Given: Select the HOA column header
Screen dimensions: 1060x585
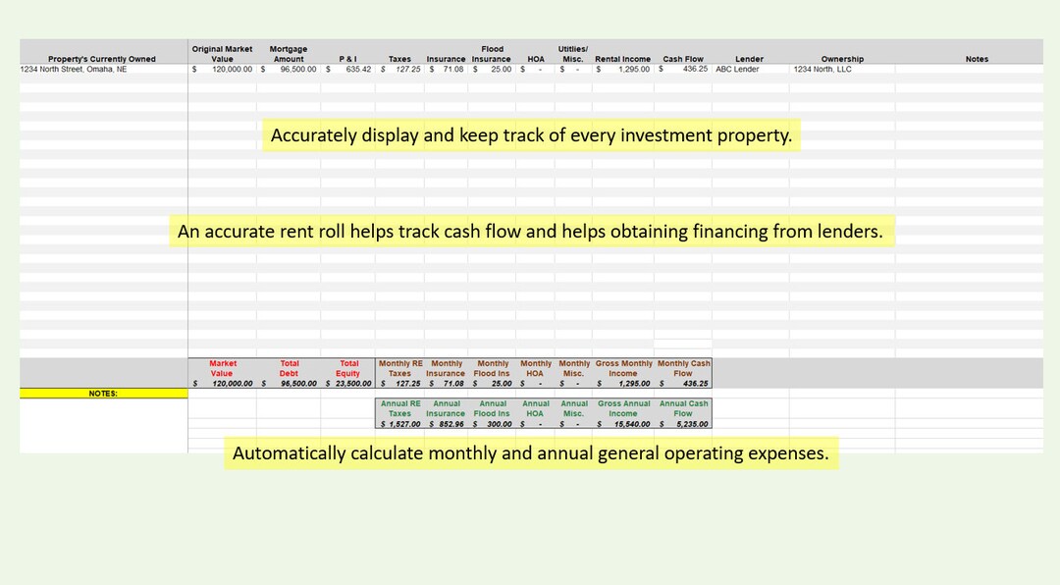Looking at the screenshot, I should (x=536, y=59).
